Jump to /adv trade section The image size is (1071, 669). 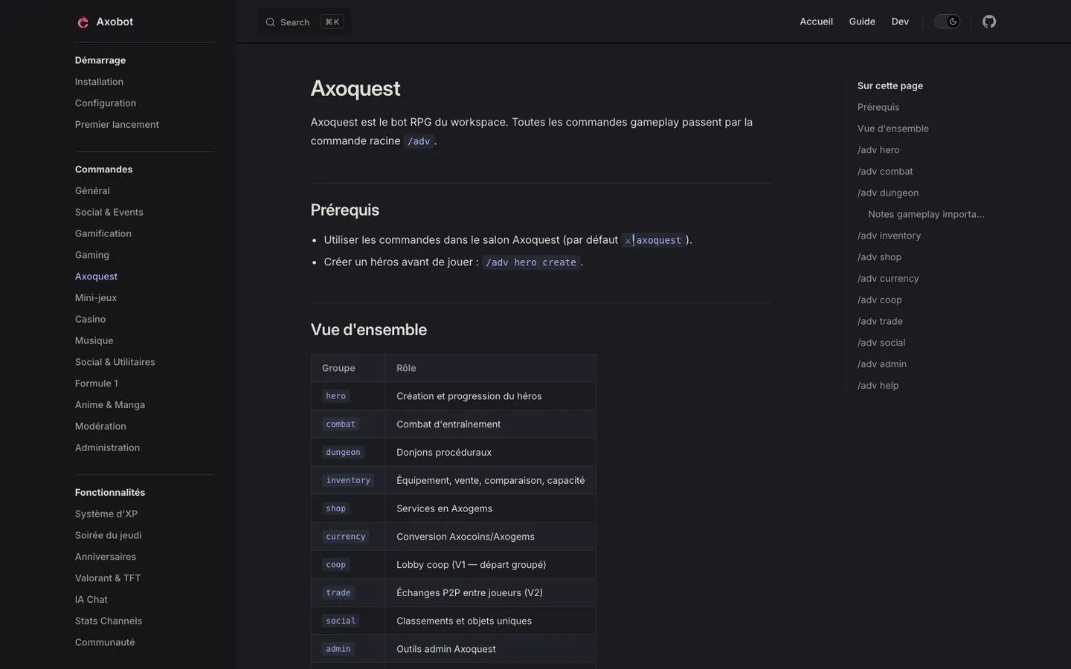pos(880,321)
